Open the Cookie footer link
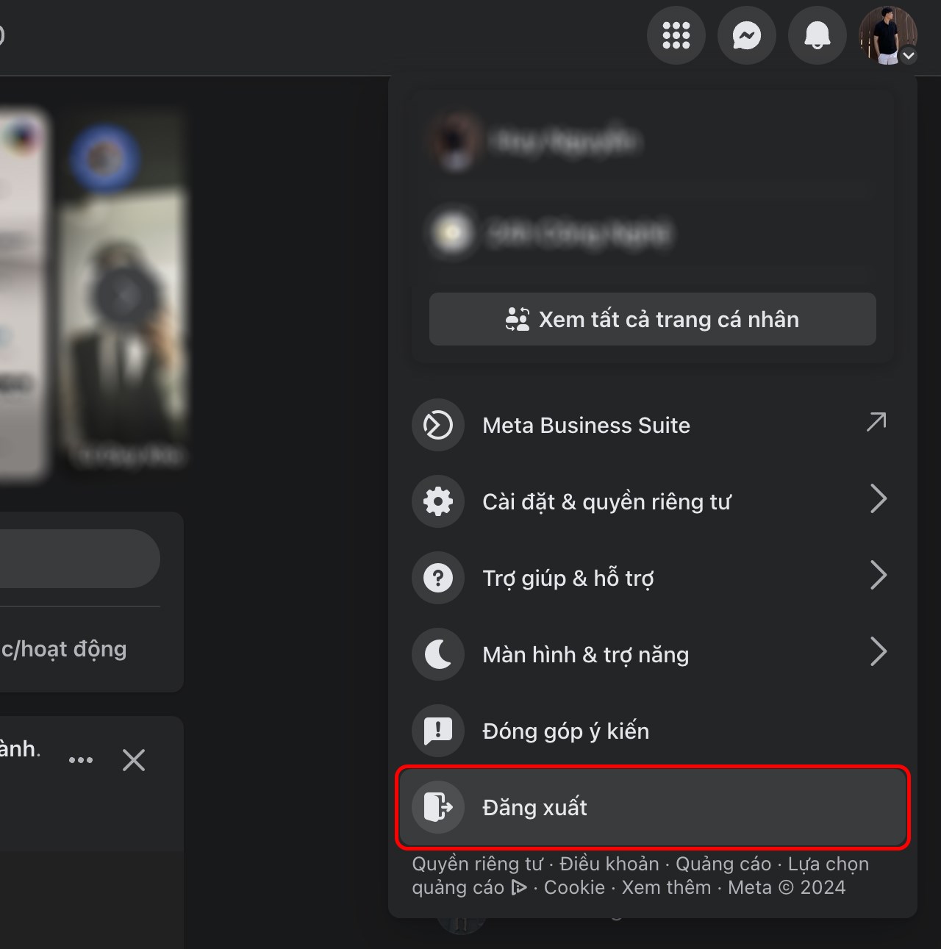The width and height of the screenshot is (941, 949). click(x=574, y=887)
